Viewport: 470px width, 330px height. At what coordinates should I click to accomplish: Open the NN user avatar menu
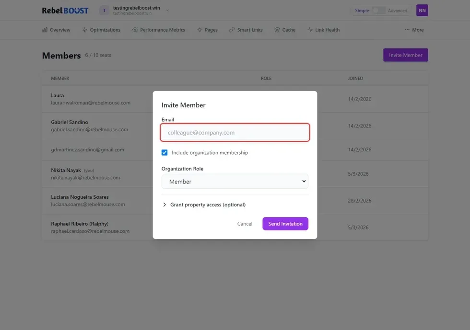(x=422, y=11)
